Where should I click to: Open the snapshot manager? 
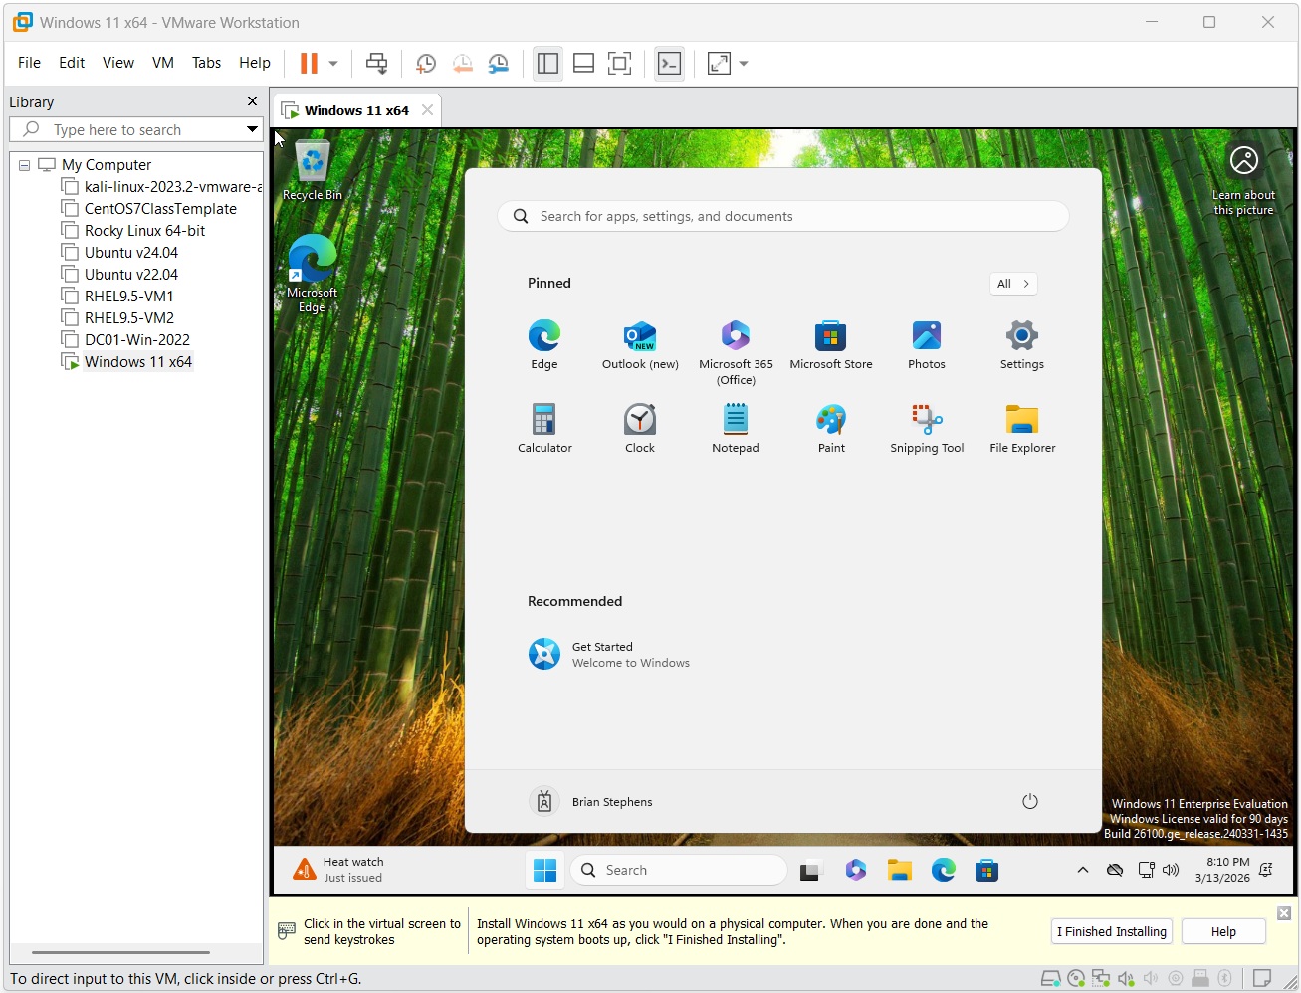pos(499,63)
